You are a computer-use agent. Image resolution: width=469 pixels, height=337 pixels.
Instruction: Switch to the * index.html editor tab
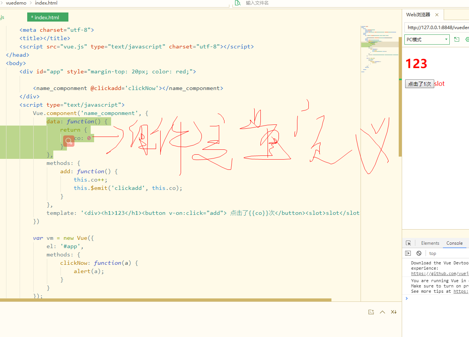tap(48, 17)
